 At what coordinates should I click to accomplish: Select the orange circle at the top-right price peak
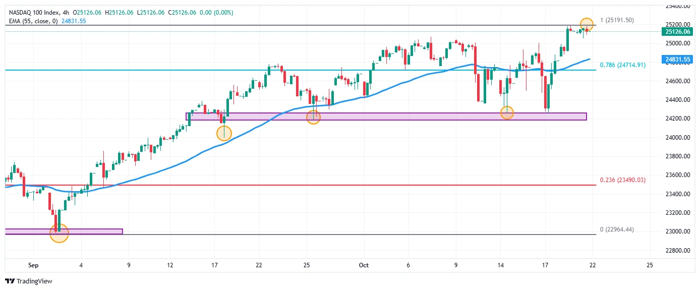tap(587, 24)
